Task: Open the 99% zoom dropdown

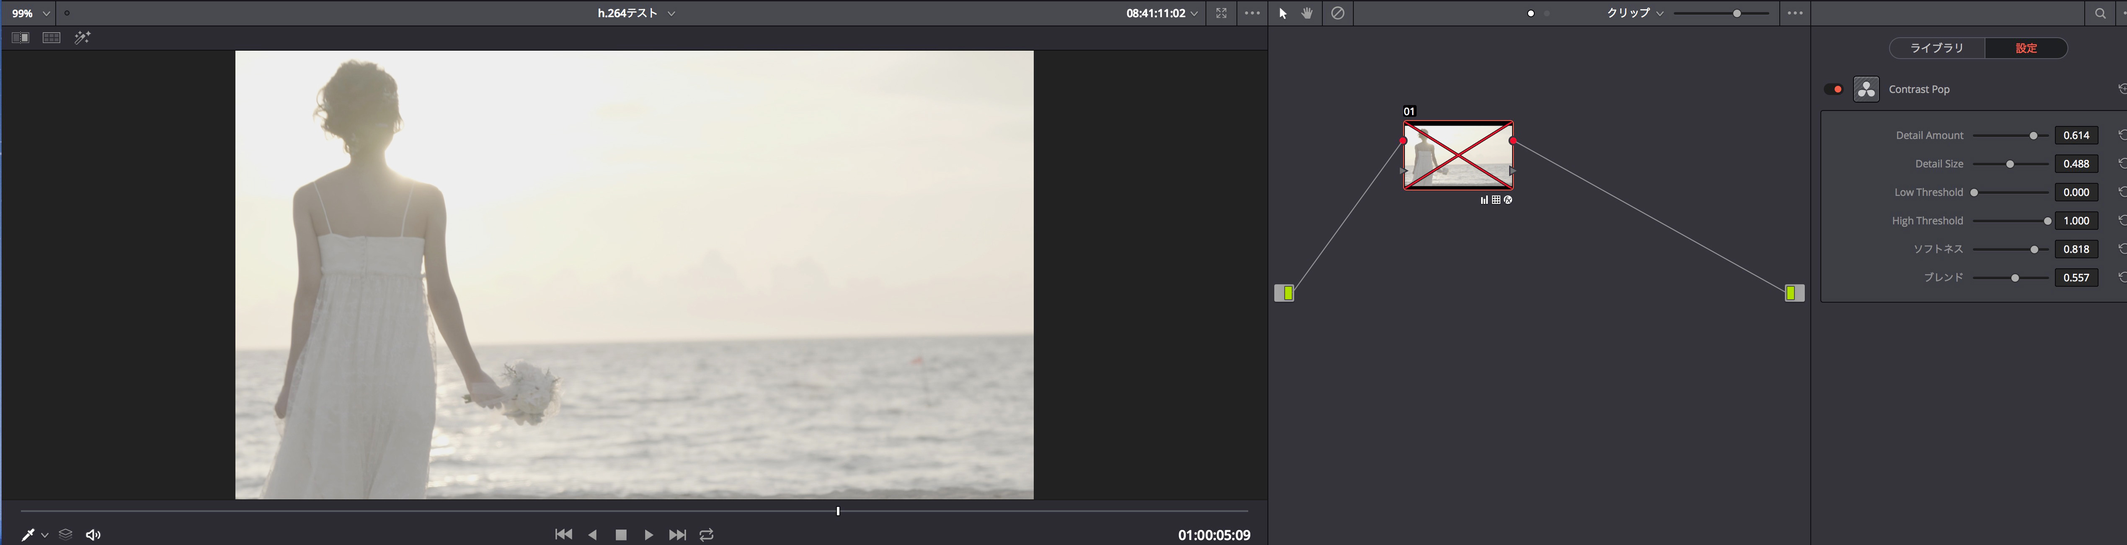Action: point(46,13)
